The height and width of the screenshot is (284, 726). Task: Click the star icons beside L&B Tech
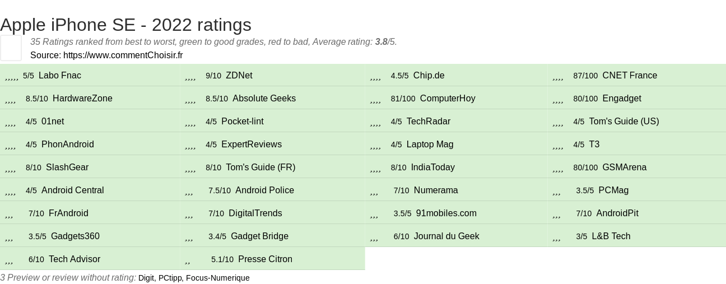coord(557,237)
